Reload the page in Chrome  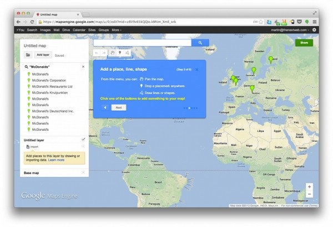coord(32,22)
